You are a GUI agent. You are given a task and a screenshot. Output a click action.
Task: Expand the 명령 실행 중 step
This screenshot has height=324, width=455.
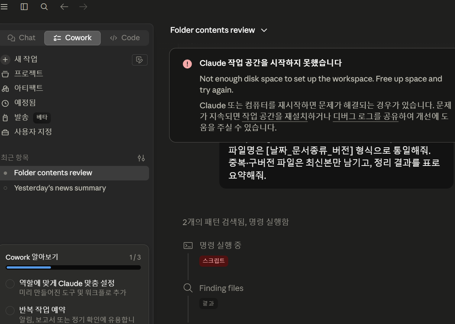pyautogui.click(x=220, y=245)
